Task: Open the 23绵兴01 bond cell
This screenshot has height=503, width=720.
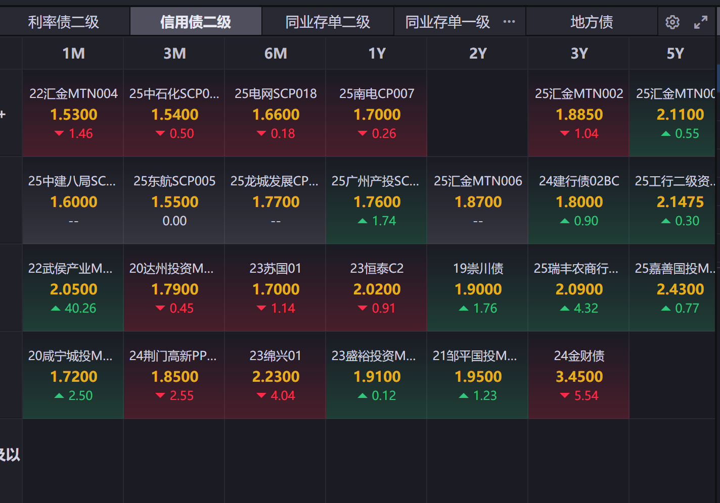Action: (x=276, y=376)
